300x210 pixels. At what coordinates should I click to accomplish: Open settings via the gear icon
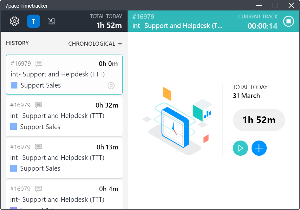coord(15,21)
